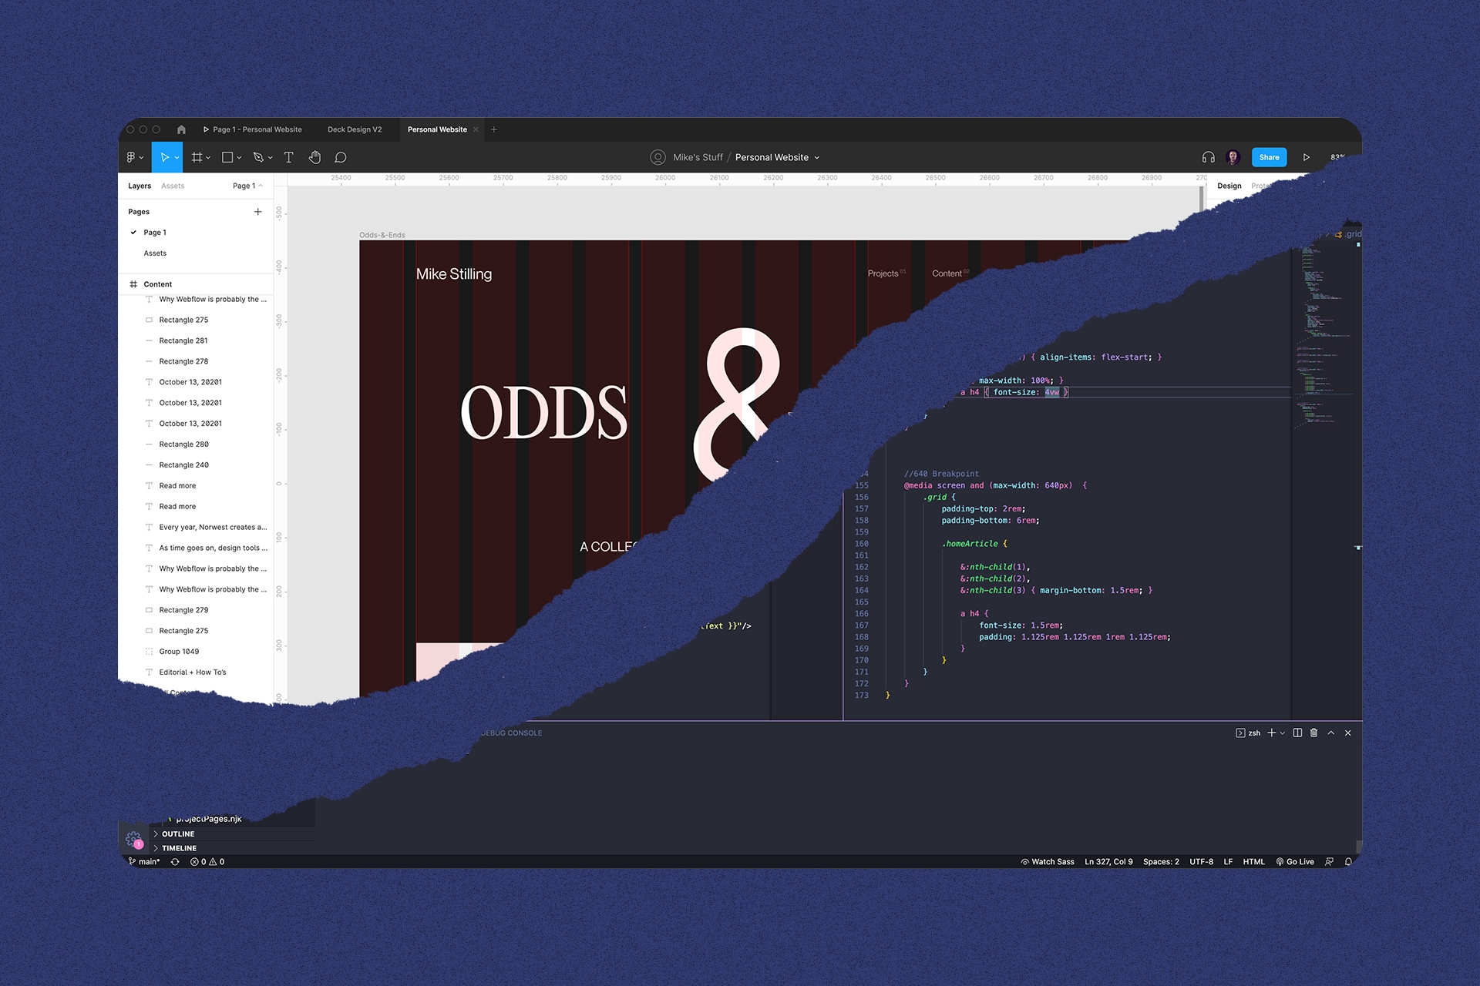Click the Present/Preview play icon
Viewport: 1480px width, 986px height.
pos(1307,156)
